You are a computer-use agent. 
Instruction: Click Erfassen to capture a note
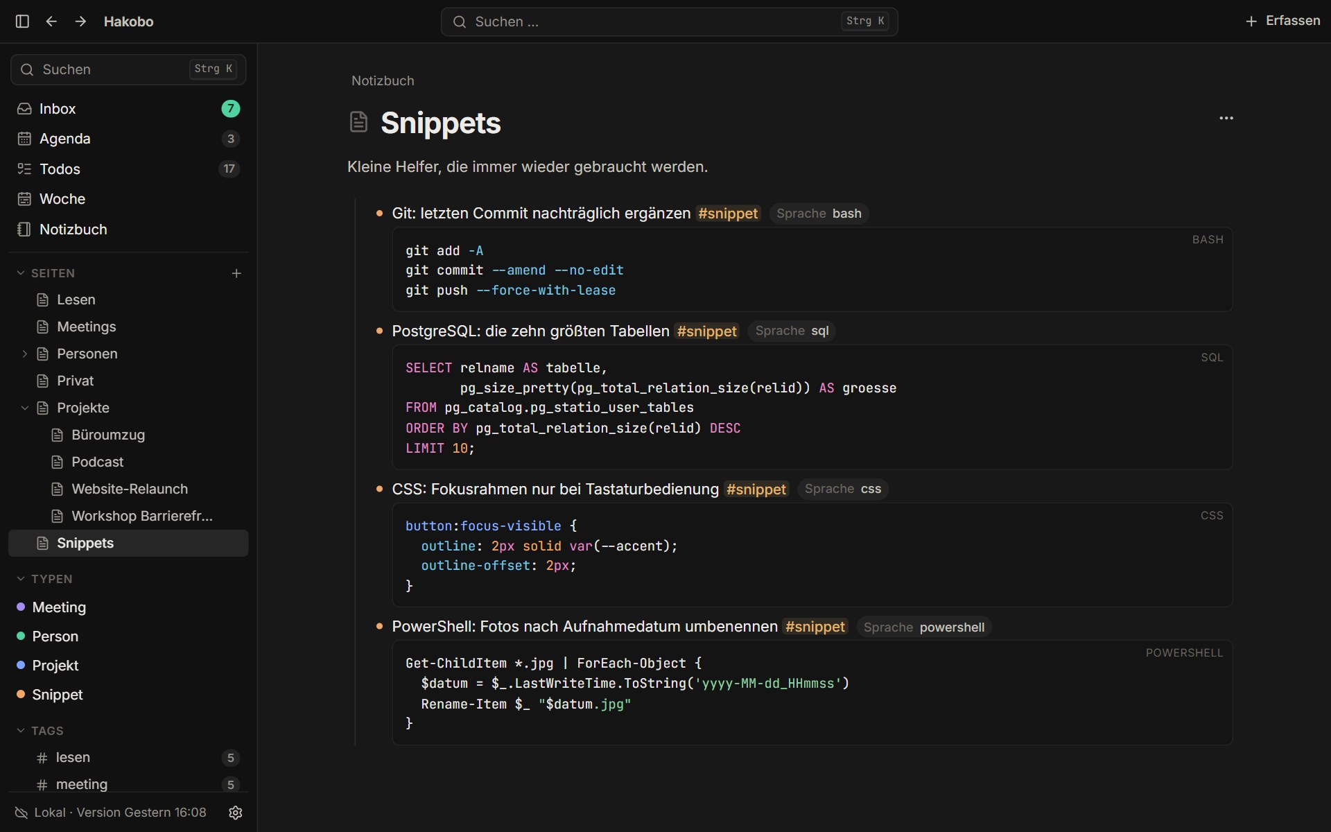(1282, 21)
